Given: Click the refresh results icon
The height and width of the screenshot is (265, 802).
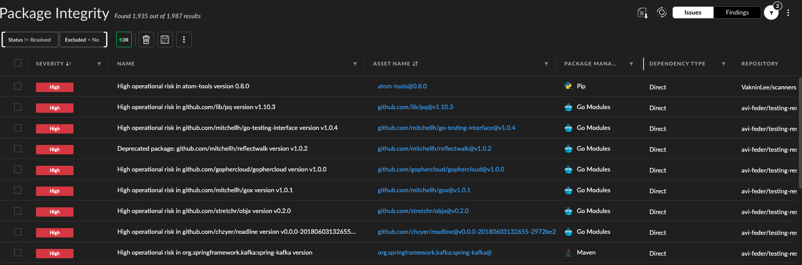Looking at the screenshot, I should [x=661, y=12].
